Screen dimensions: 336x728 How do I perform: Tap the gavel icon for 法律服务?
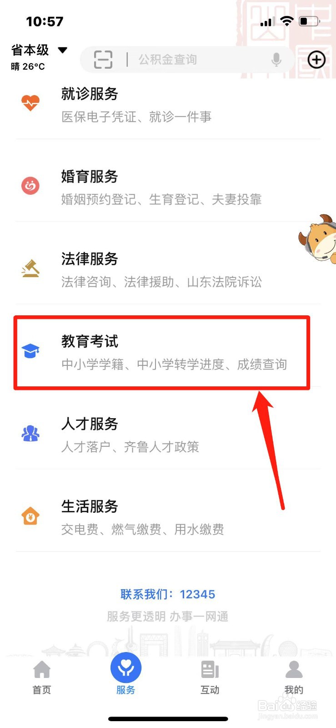pos(30,268)
